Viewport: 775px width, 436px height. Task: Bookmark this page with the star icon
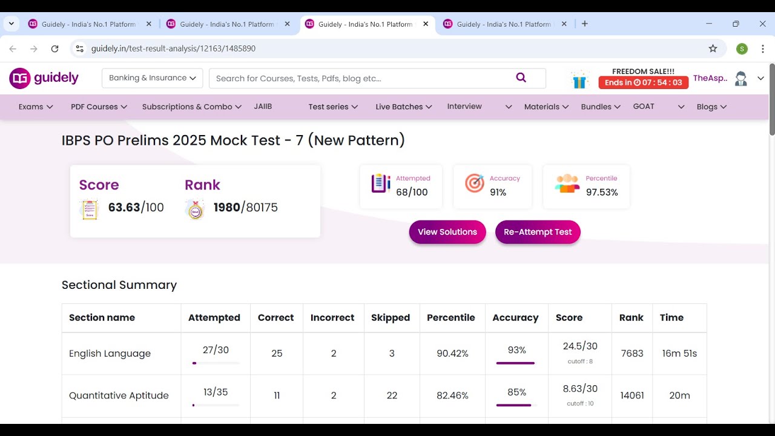(713, 48)
